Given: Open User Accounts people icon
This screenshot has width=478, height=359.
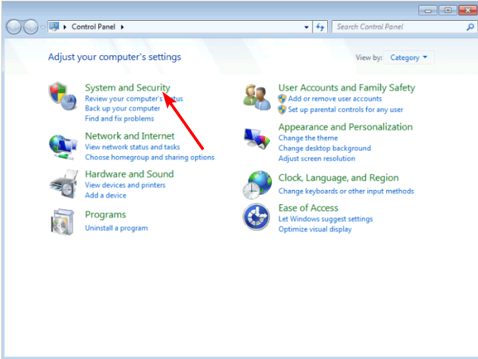Looking at the screenshot, I should coord(257,97).
